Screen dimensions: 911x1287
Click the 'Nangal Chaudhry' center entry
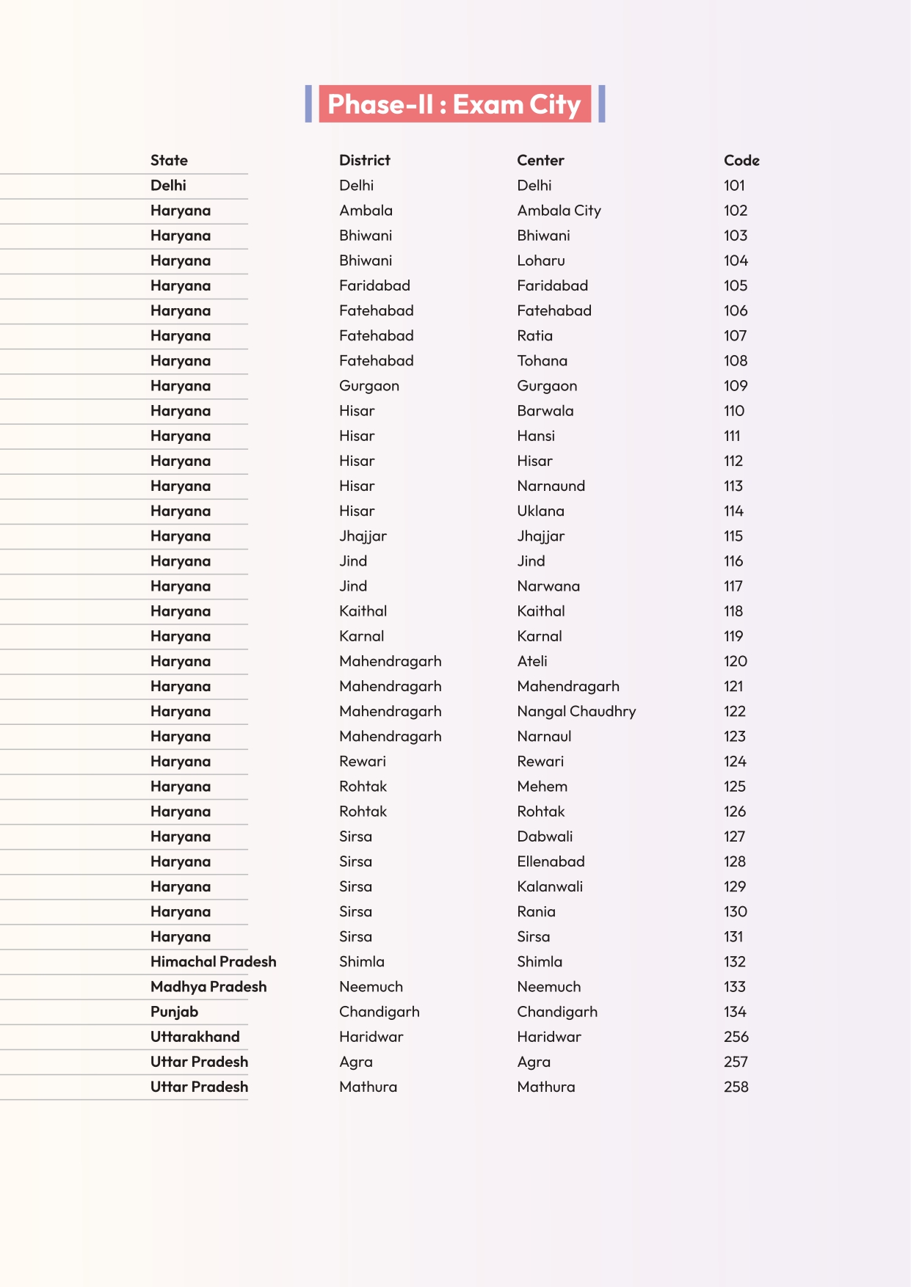coord(576,711)
